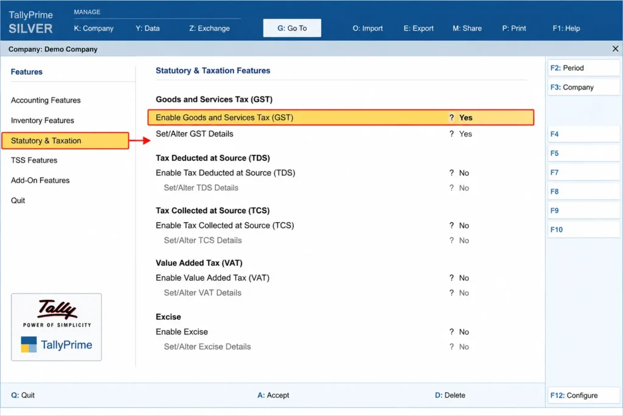Click the TallyPrime SILVER title
The image size is (623, 416).
coord(30,22)
